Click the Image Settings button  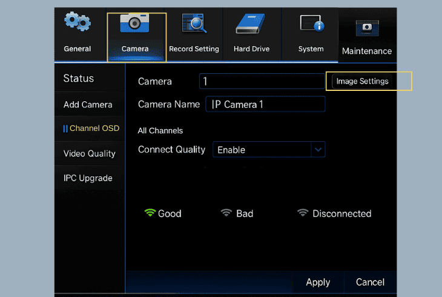tap(362, 81)
